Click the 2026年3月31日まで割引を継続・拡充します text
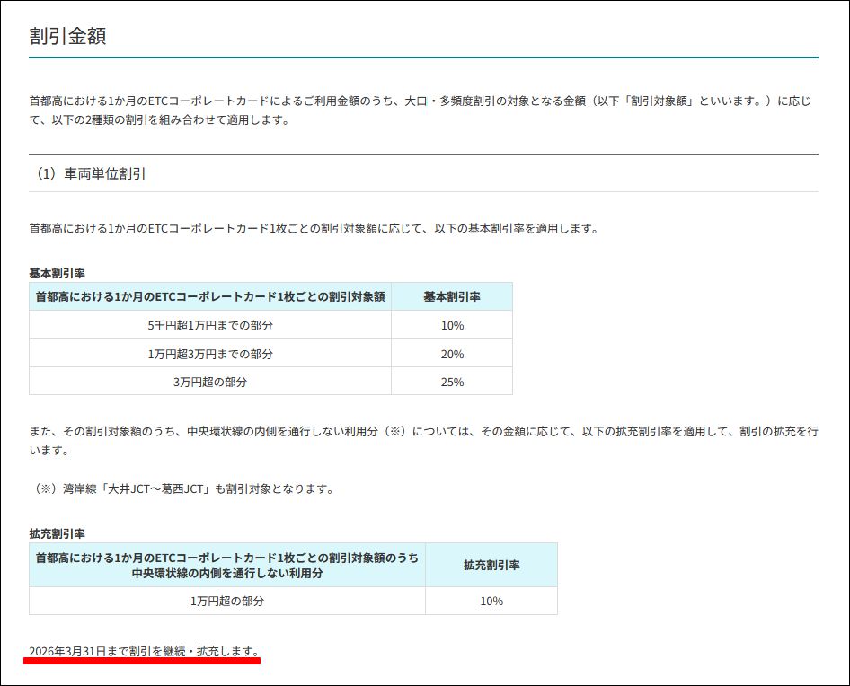 click(x=144, y=651)
